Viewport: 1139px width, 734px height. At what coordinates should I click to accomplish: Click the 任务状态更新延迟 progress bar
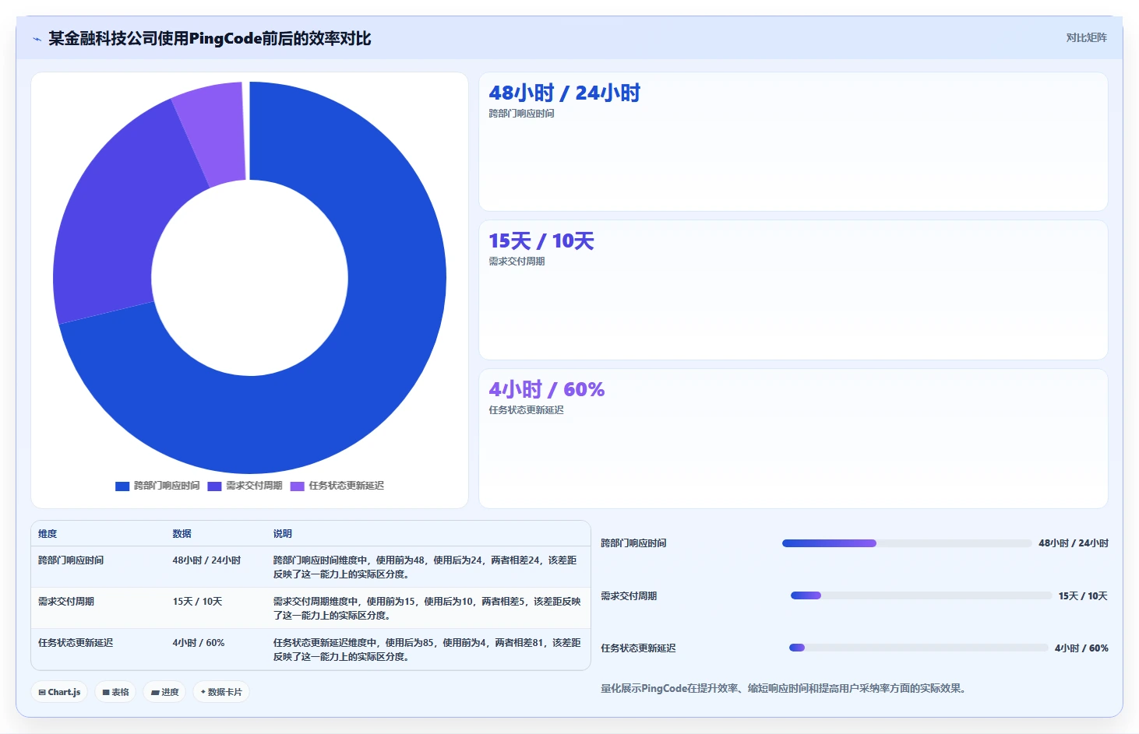[x=919, y=648]
